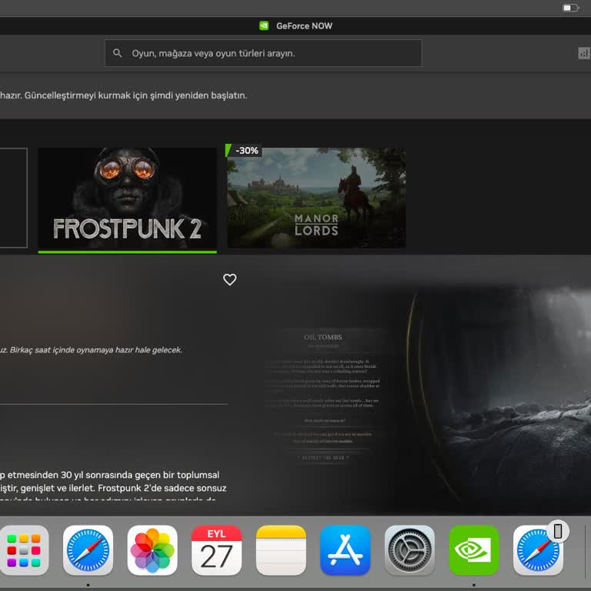Click the update-ready restart notification text

124,95
